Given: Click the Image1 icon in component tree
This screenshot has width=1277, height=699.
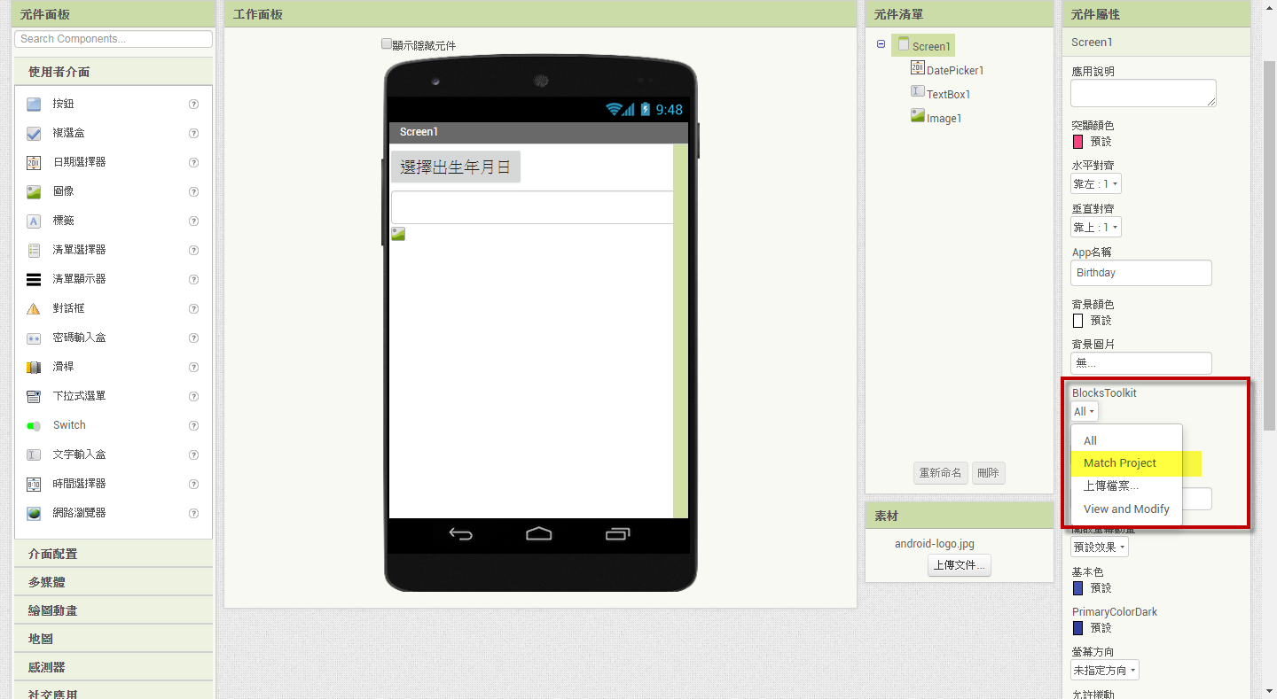Looking at the screenshot, I should click(918, 116).
